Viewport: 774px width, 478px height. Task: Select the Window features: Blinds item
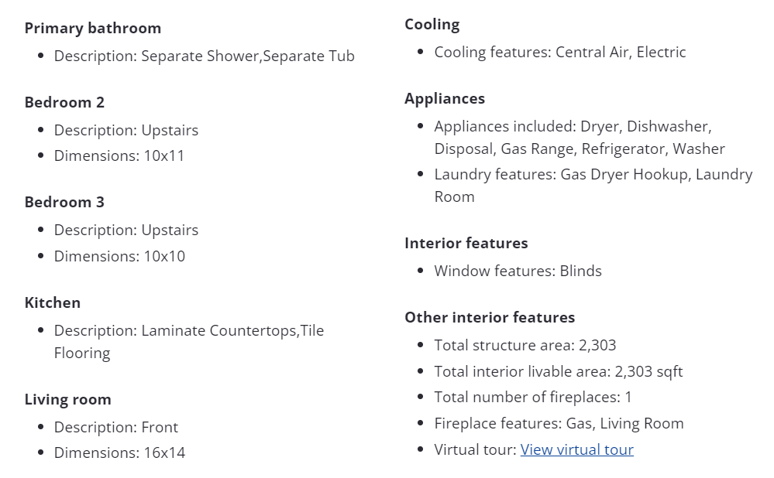click(x=518, y=271)
